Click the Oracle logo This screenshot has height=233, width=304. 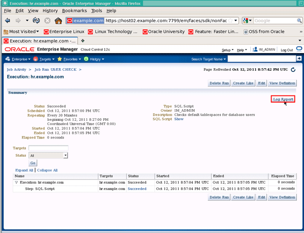tap(20, 50)
